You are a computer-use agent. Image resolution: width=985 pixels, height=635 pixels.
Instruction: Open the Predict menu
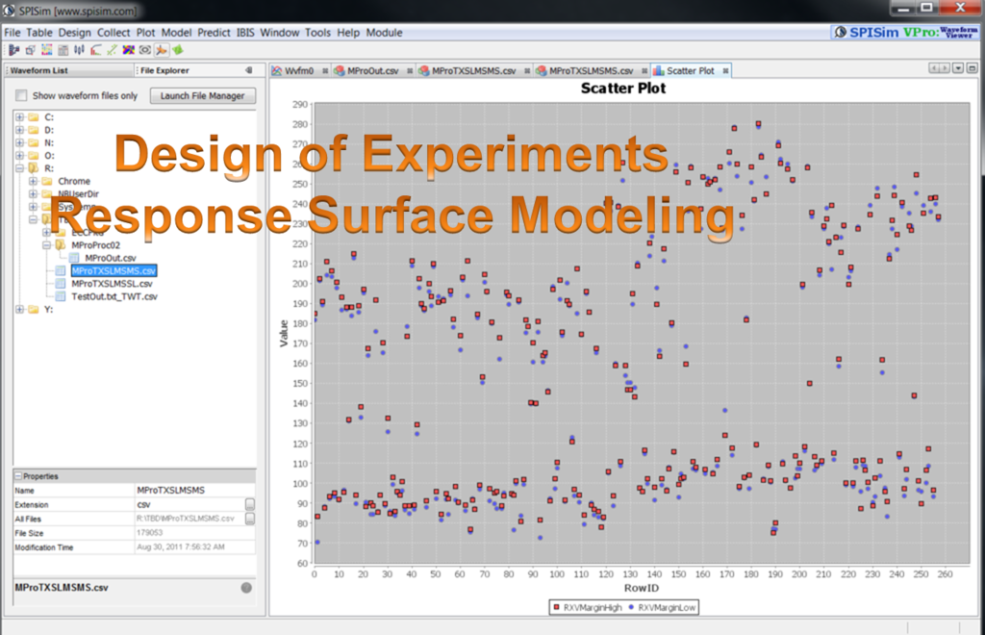pos(214,33)
